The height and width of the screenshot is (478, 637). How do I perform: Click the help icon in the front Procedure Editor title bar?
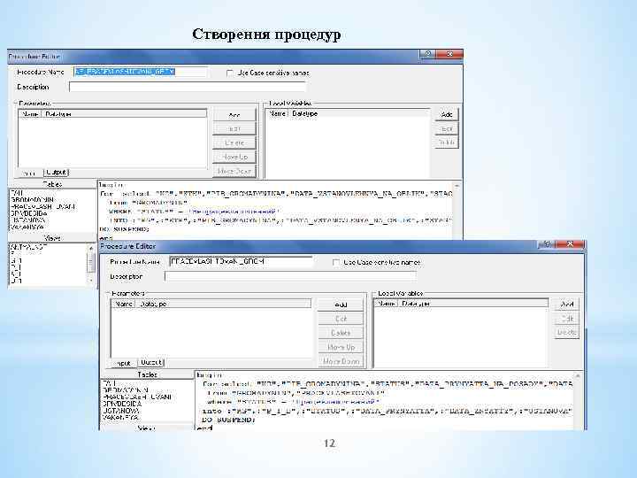pyautogui.click(x=547, y=244)
